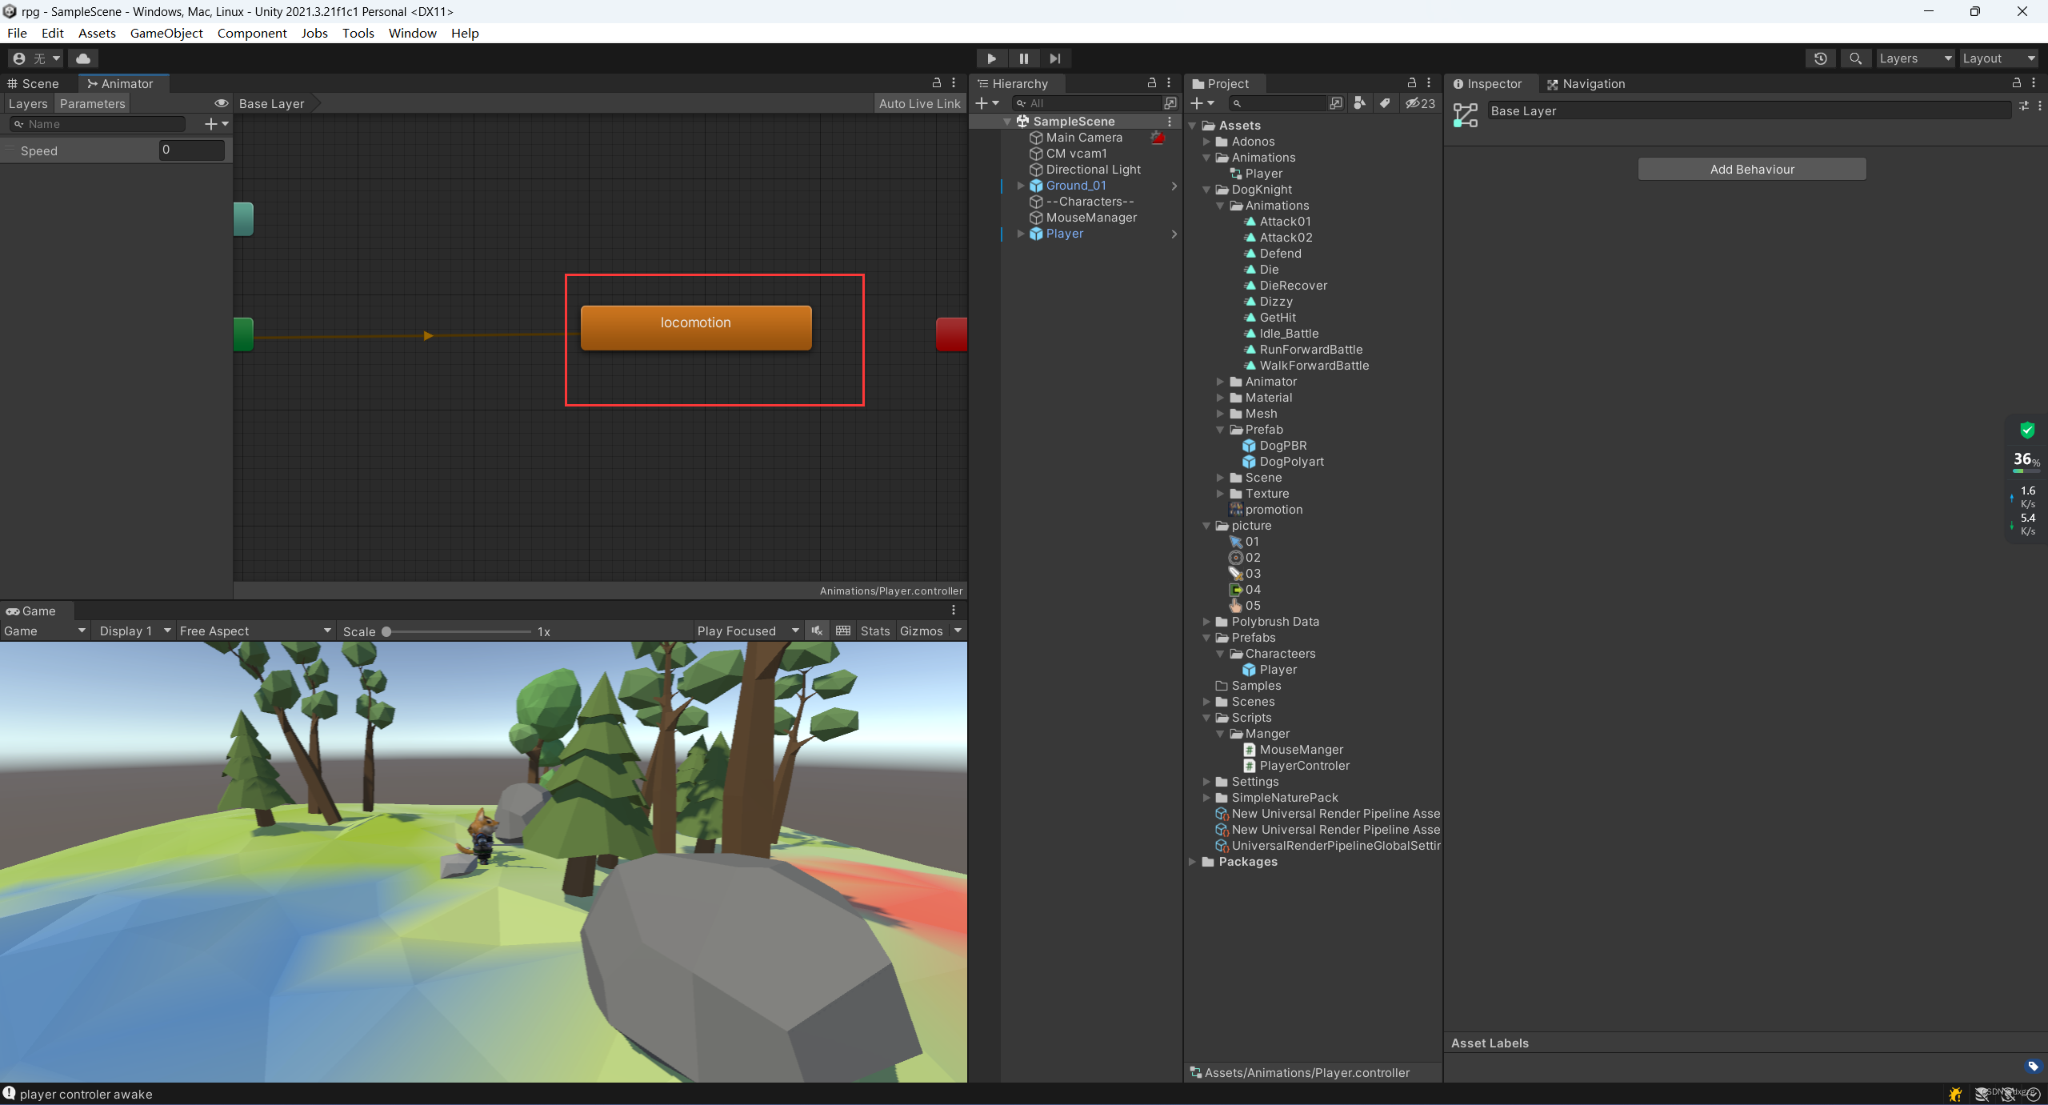Click the Add Behaviour button
Screen dimensions: 2048x1105
tap(1751, 169)
